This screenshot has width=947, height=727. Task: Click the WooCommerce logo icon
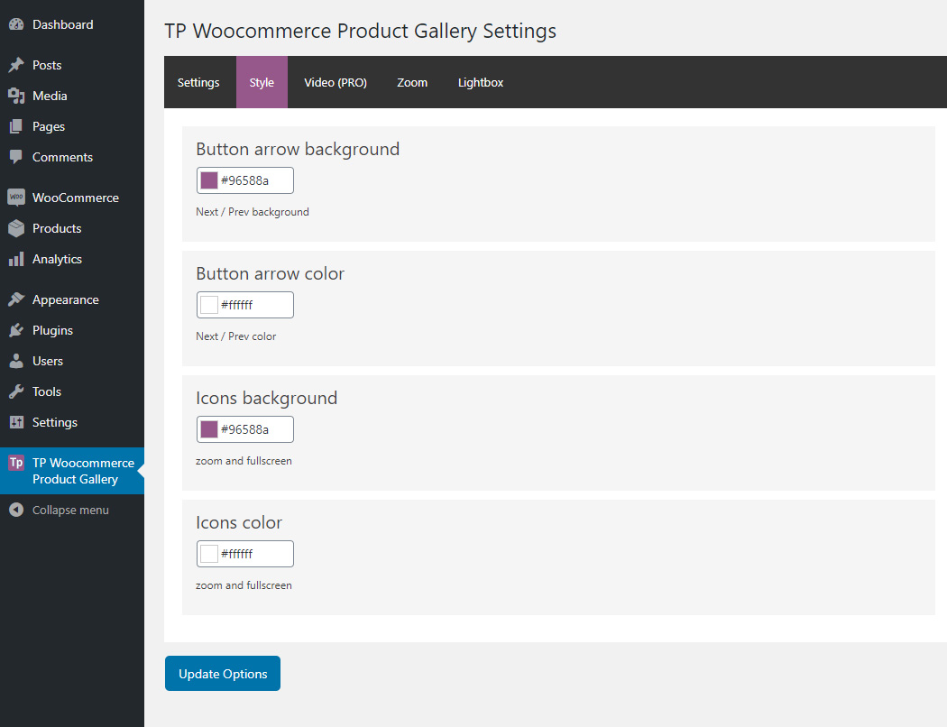16,198
